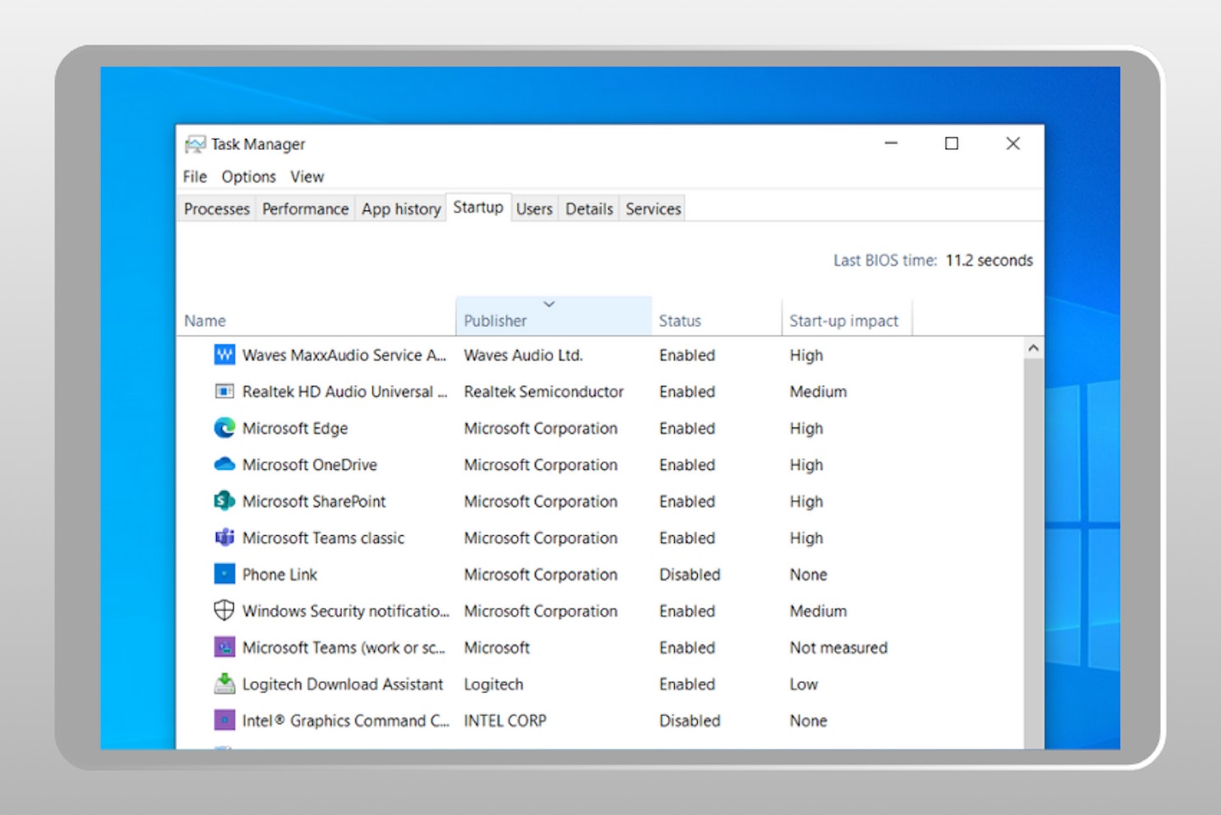
Task: Minimize the Task Manager window
Action: (890, 143)
